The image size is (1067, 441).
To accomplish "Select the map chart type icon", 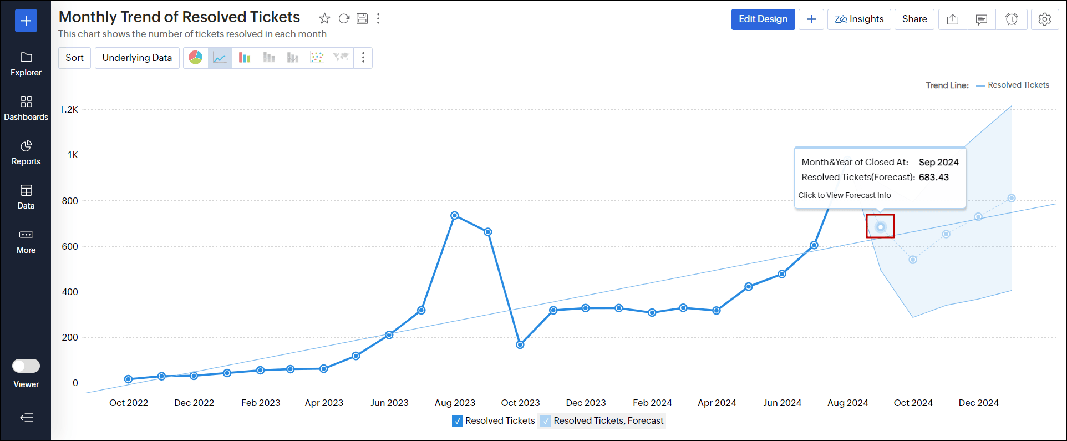I will point(341,58).
